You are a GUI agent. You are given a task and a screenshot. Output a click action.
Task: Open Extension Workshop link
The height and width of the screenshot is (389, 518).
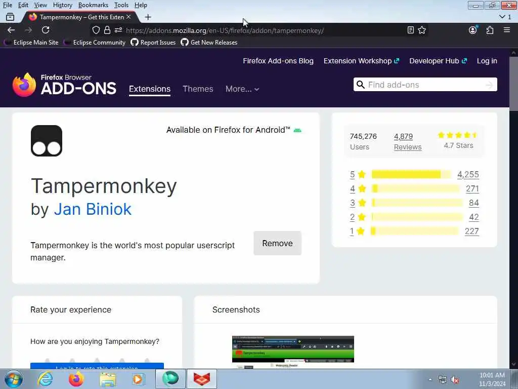pyautogui.click(x=361, y=61)
